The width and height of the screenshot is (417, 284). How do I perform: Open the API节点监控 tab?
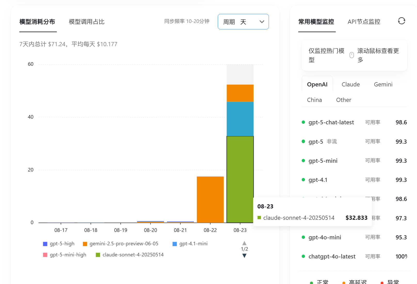(364, 22)
